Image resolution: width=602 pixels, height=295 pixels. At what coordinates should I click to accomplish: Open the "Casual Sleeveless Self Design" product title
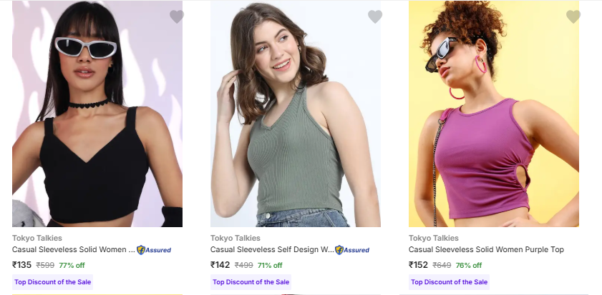click(x=271, y=250)
